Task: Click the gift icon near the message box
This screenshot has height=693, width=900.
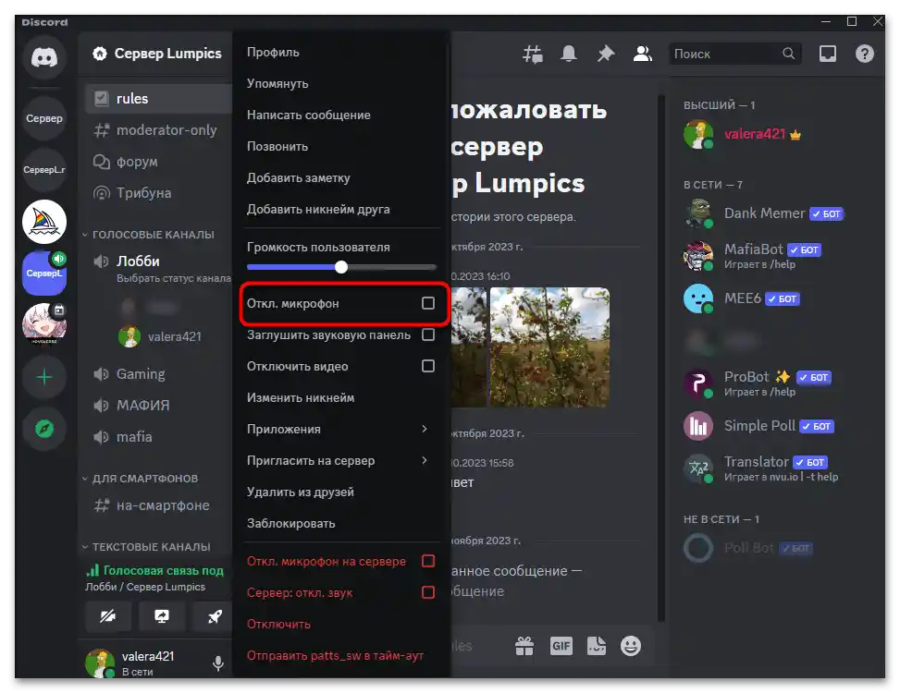Action: click(x=524, y=645)
